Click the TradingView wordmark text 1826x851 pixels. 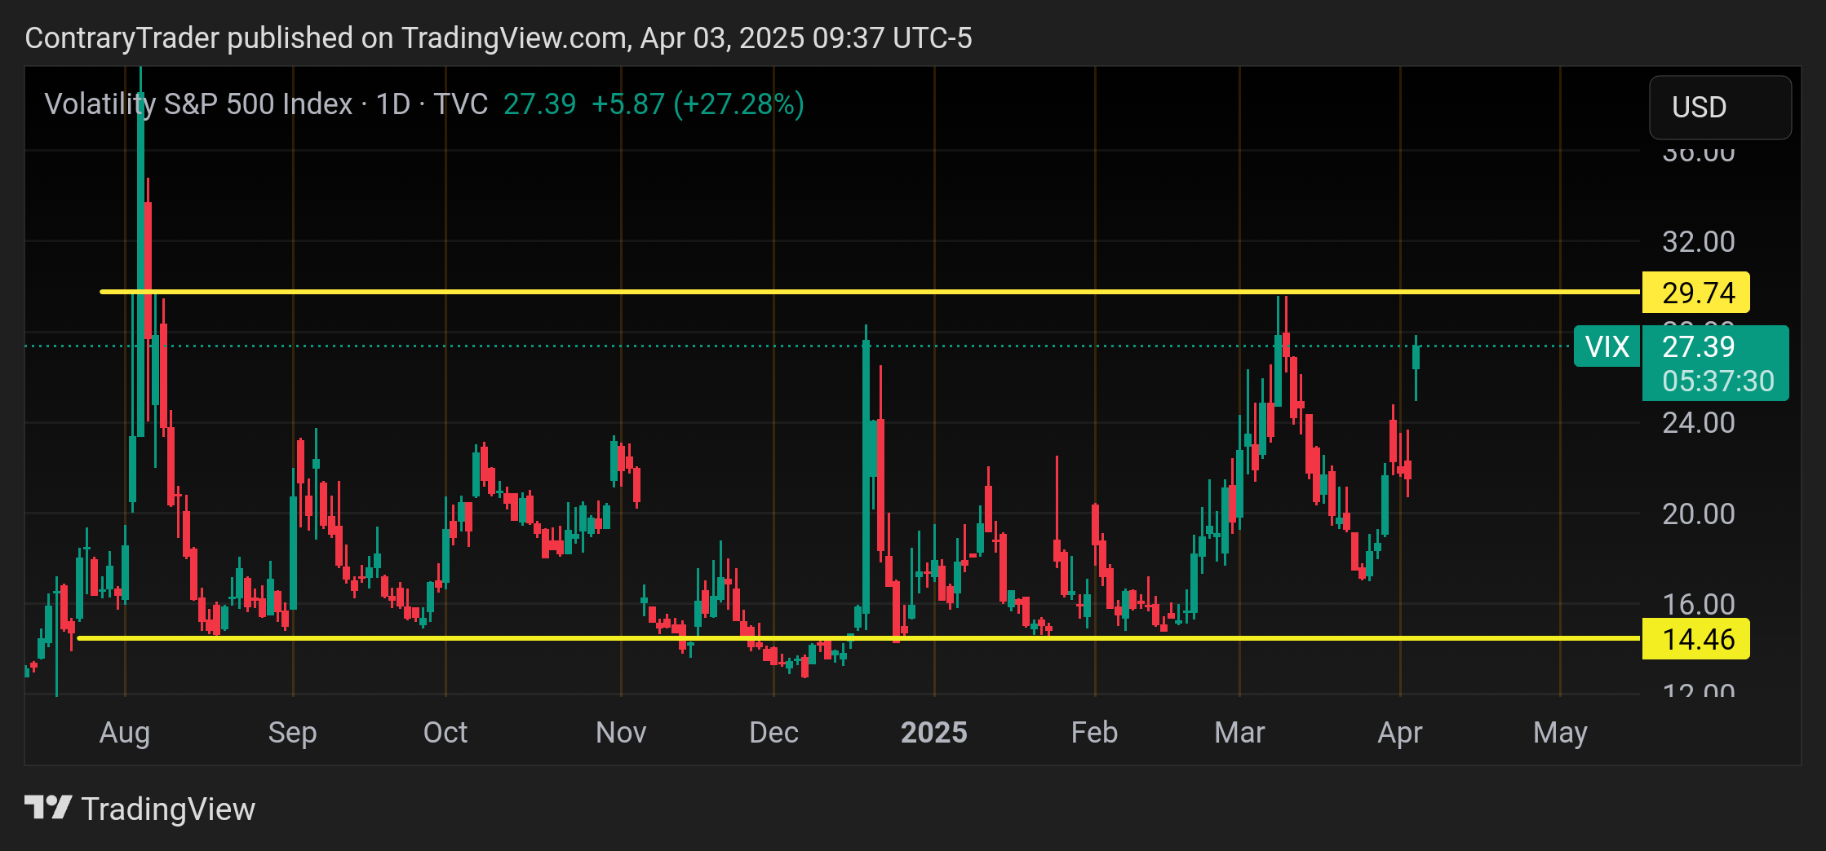[x=169, y=809]
